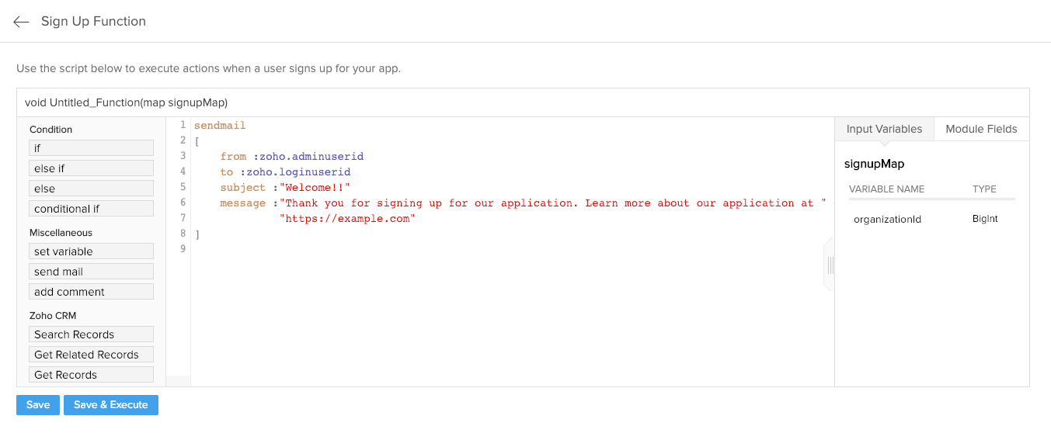The width and height of the screenshot is (1051, 433).
Task: Select the Input Variables tab
Action: pyautogui.click(x=884, y=129)
